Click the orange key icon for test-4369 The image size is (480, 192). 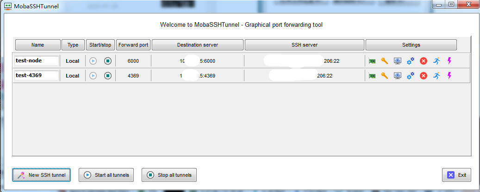coord(385,76)
